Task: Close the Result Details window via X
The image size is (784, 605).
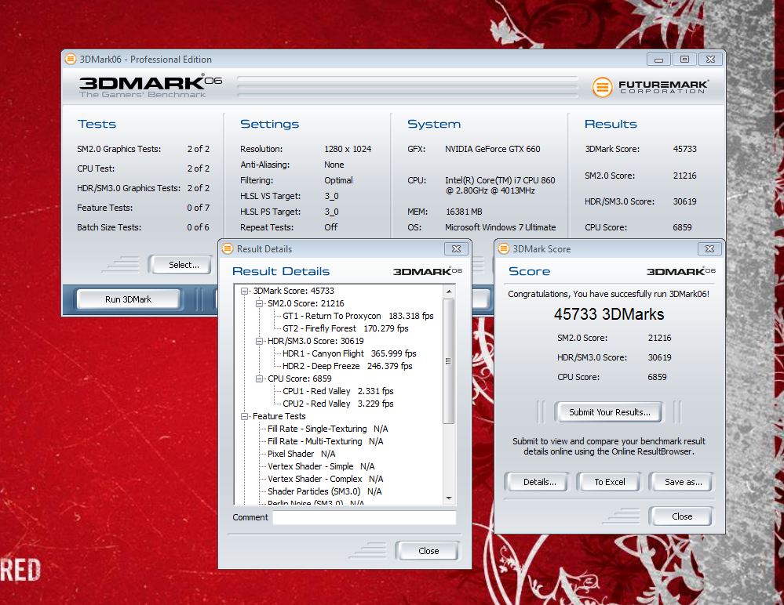Action: click(456, 248)
